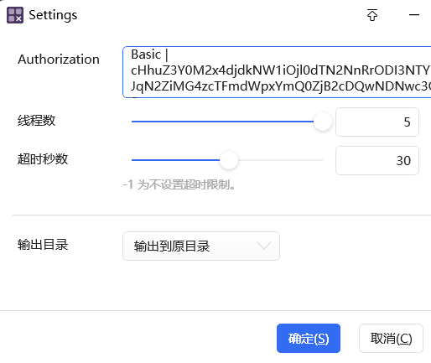
Task: Select the 线程数 number field showing 5
Action: [377, 122]
